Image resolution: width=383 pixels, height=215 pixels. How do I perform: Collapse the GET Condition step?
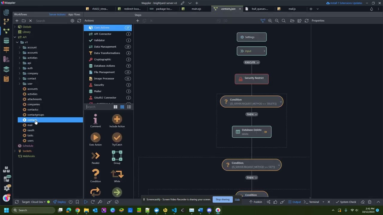(x=279, y=165)
